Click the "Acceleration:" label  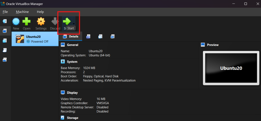pos(70,80)
